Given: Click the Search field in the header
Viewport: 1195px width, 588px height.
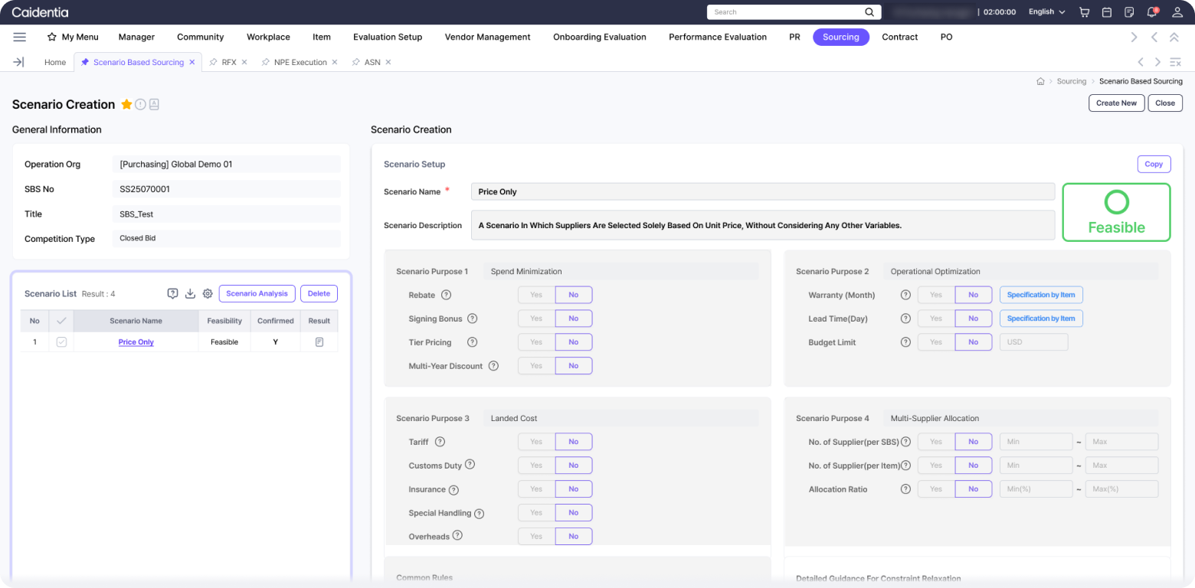Looking at the screenshot, I should [x=785, y=12].
